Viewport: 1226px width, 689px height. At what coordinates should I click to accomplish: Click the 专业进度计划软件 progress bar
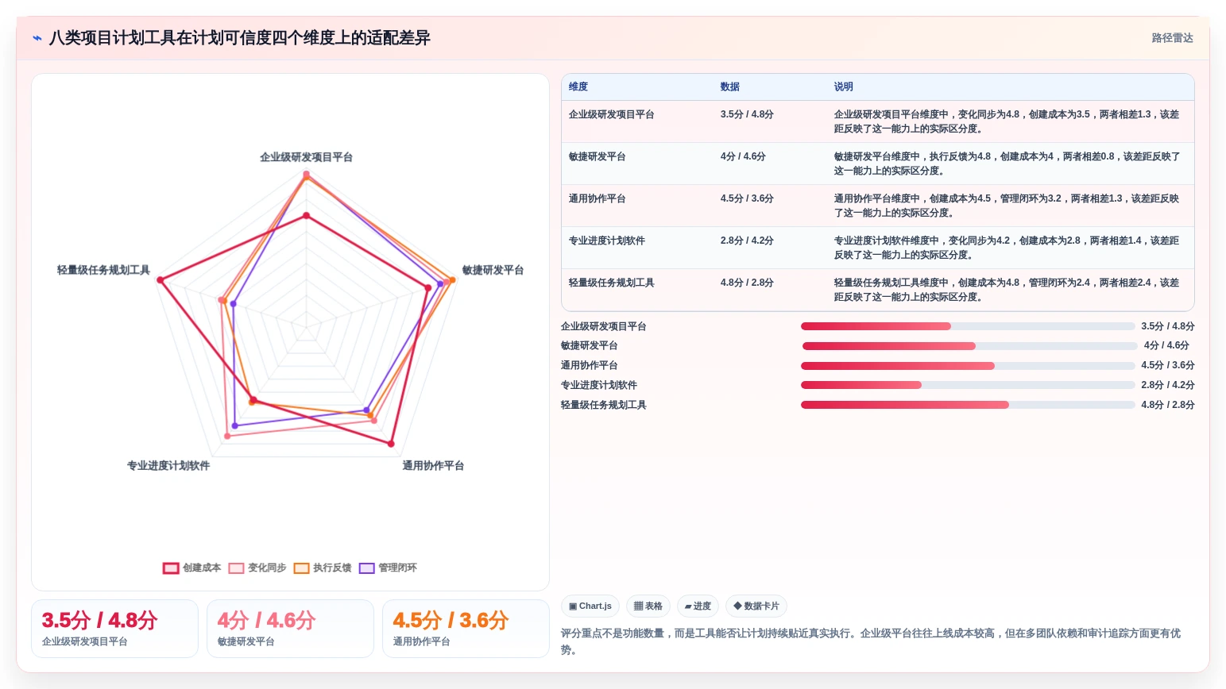(x=968, y=386)
